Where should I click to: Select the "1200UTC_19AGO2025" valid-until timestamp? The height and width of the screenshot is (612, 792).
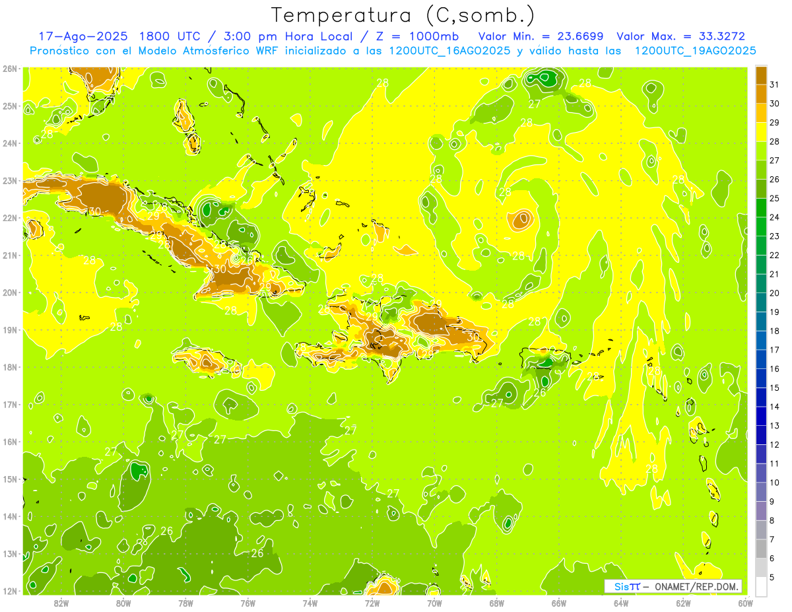[695, 51]
